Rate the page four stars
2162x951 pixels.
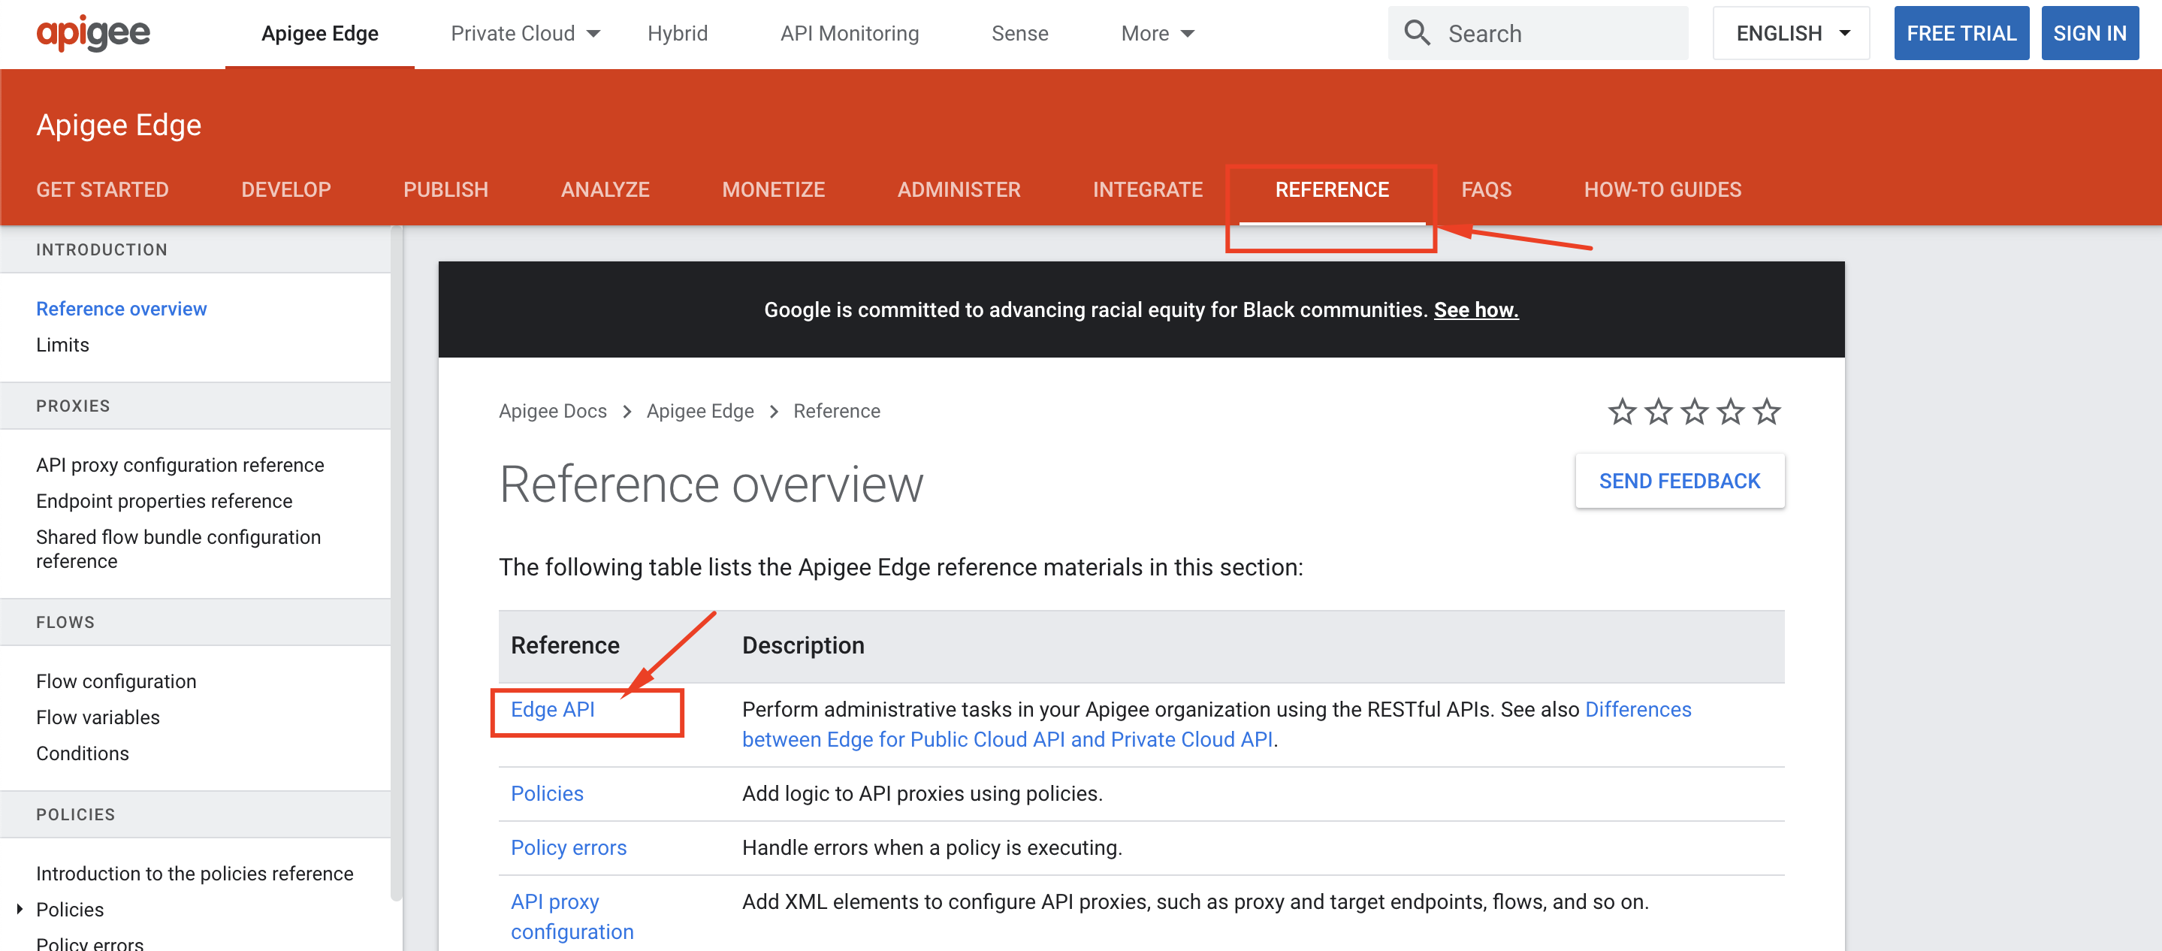(x=1731, y=412)
